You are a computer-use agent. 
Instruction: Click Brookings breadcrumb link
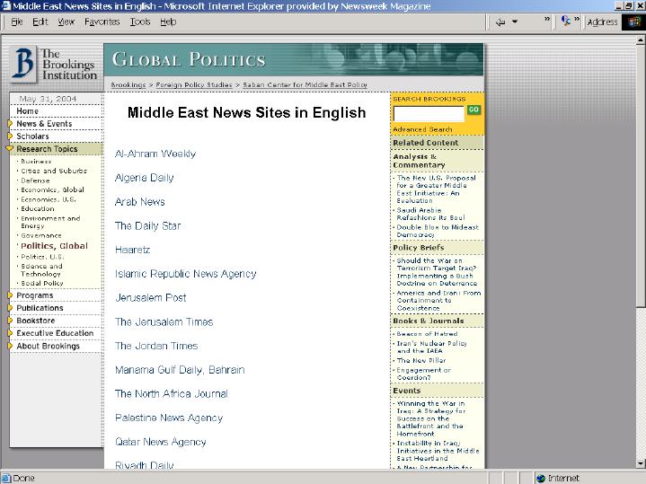pyautogui.click(x=128, y=84)
